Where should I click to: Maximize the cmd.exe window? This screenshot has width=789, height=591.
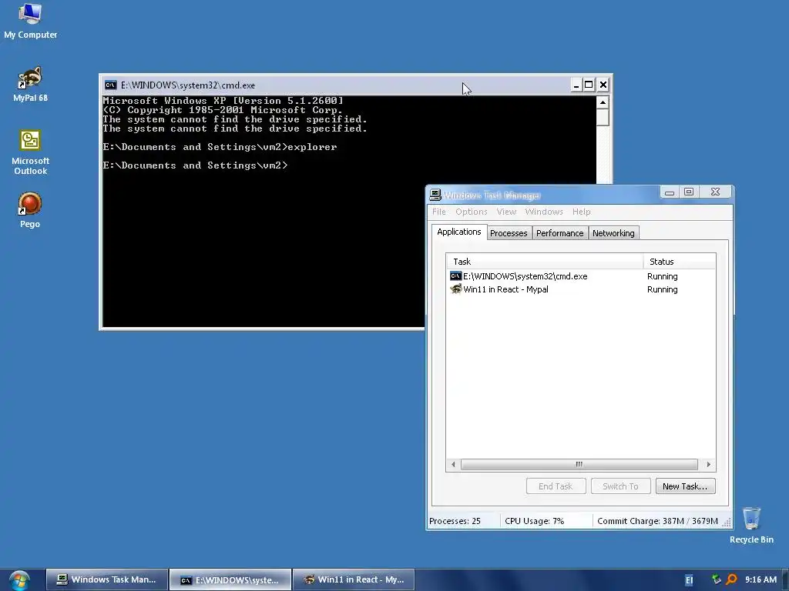589,85
